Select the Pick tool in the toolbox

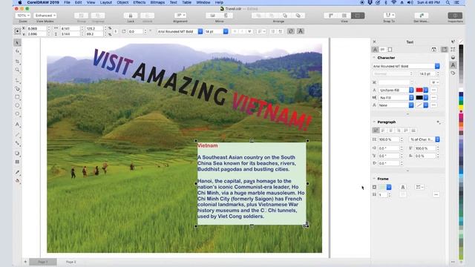point(17,43)
